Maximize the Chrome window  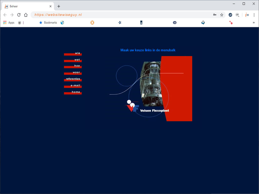click(x=244, y=4)
